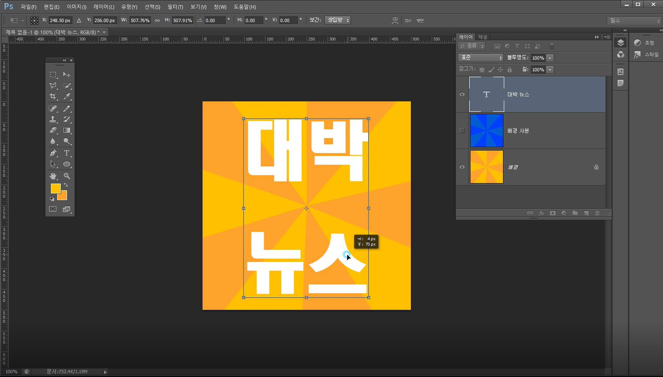
Task: Click the reference point locator grid
Action: click(34, 20)
